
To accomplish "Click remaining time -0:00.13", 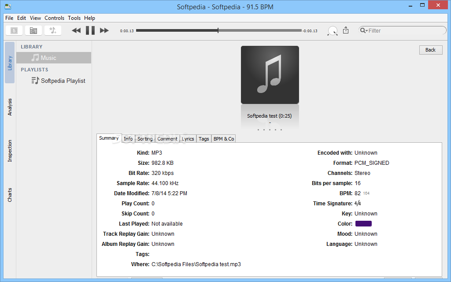I will point(310,31).
